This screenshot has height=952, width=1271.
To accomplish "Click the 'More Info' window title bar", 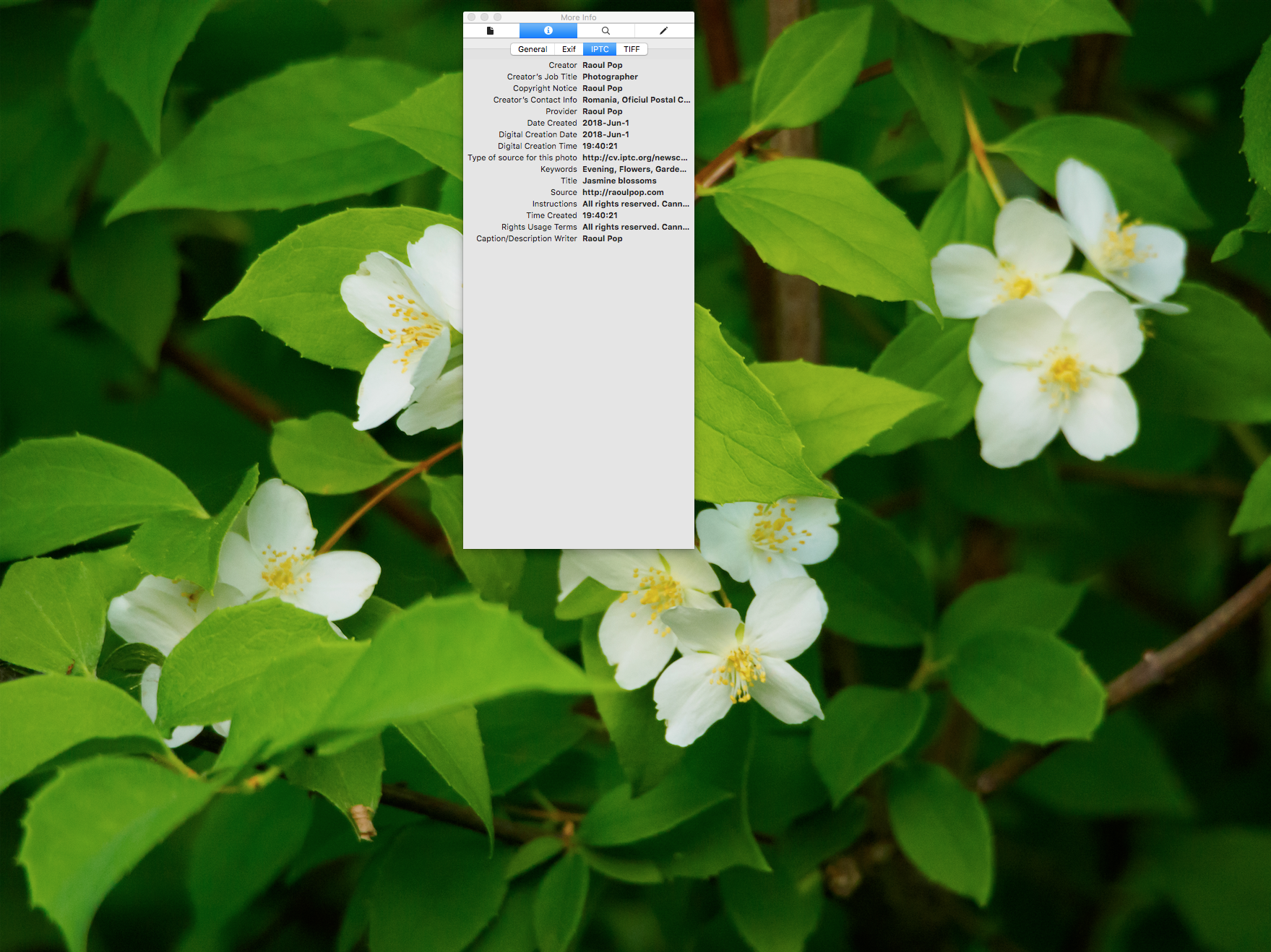I will (579, 17).
